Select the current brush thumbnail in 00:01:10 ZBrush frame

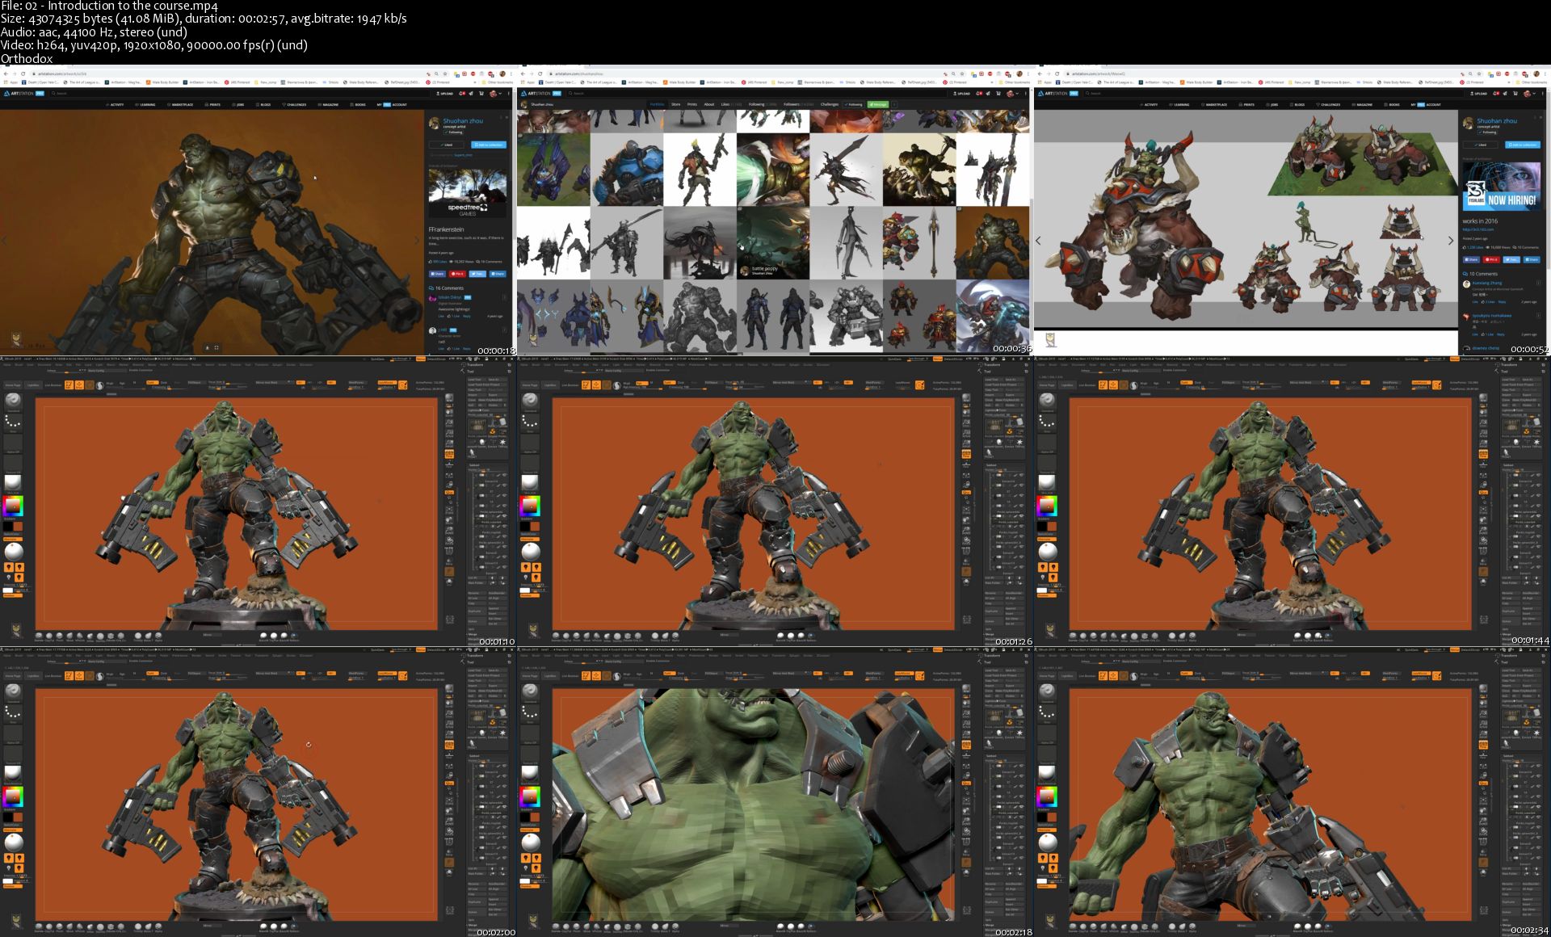click(x=13, y=400)
